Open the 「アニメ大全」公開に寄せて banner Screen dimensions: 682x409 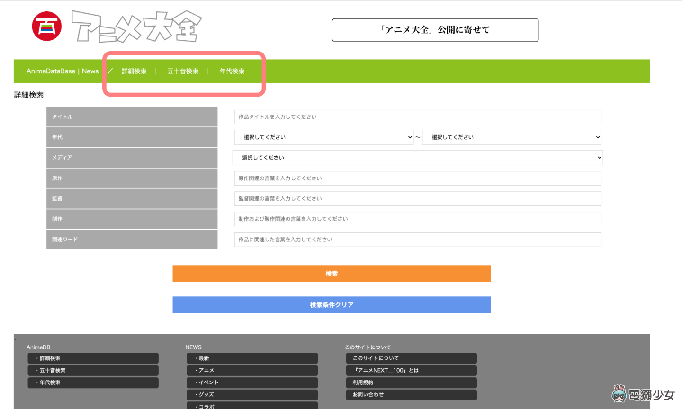pos(435,29)
